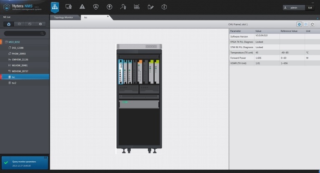Select the FPGA TX PLL Diagnosis row

[x=274, y=42]
